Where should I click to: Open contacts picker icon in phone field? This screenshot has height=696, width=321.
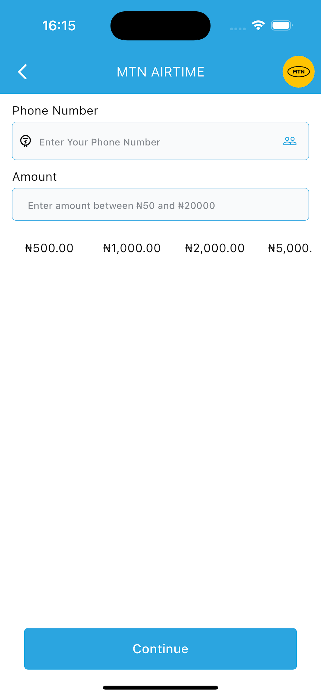click(x=290, y=141)
